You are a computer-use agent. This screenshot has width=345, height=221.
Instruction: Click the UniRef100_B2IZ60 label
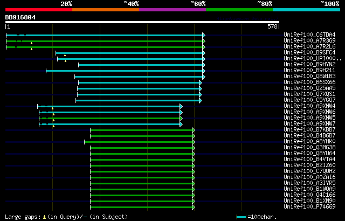[x=309, y=165]
